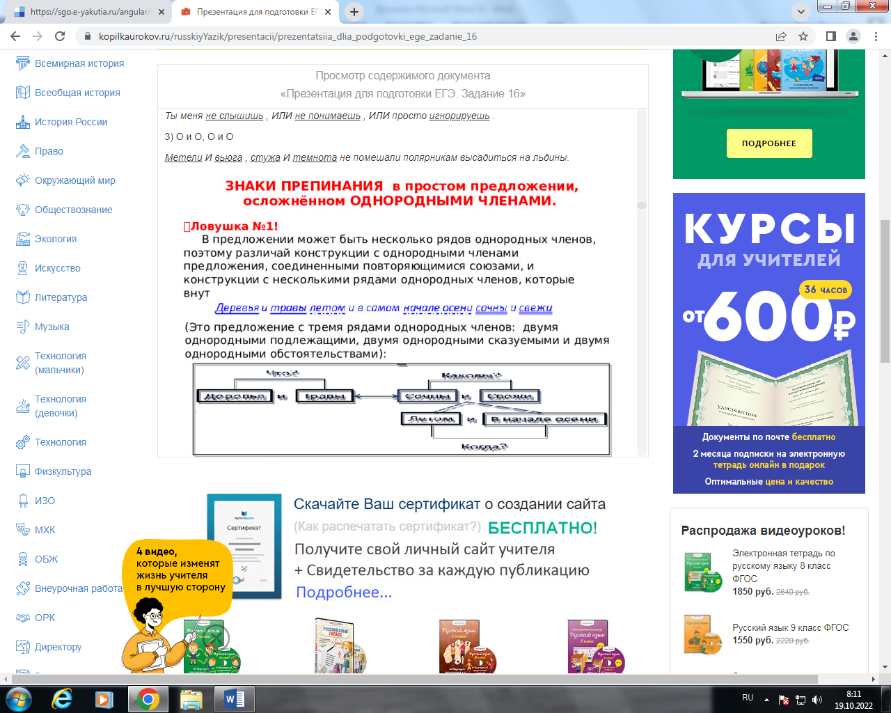891x713 pixels.
Task: Click the volume speaker tray icon
Action: (817, 700)
